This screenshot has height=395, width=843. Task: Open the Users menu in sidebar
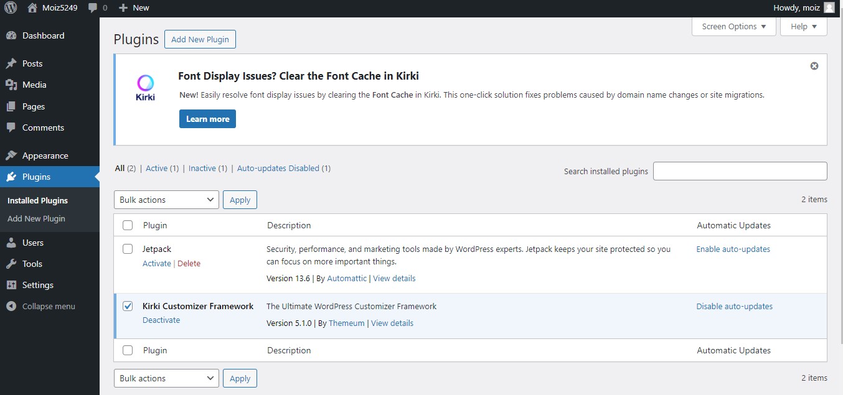[x=32, y=243]
